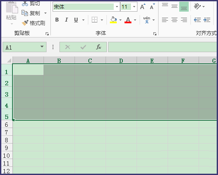Decrease font size with the smaller A
The image size is (218, 175).
(152, 6)
